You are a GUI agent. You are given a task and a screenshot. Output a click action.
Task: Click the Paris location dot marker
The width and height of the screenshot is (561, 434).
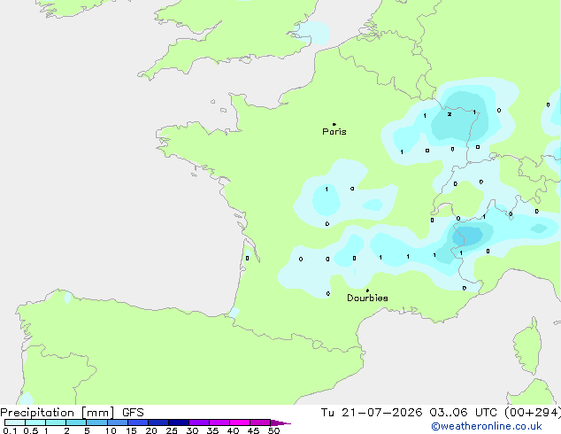[x=334, y=124]
